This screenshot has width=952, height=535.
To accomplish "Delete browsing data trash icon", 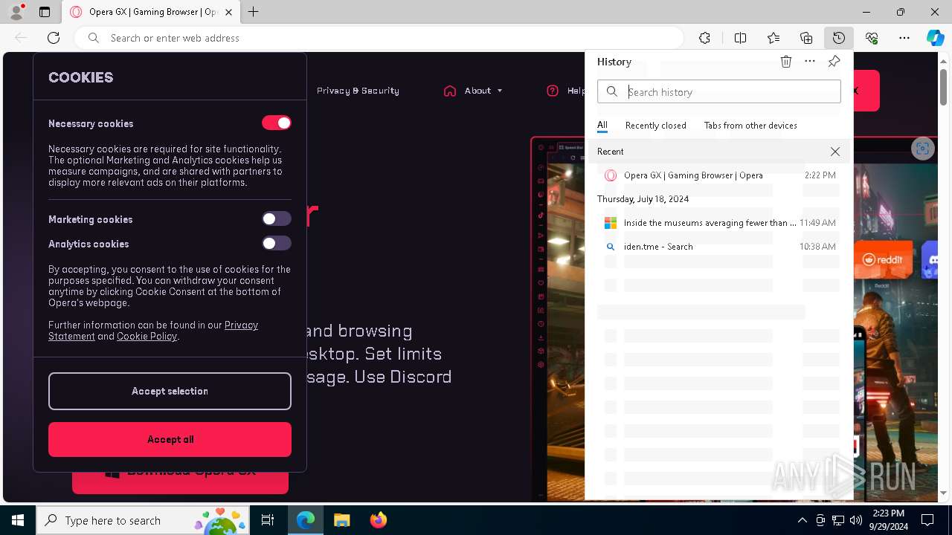I will tap(786, 62).
